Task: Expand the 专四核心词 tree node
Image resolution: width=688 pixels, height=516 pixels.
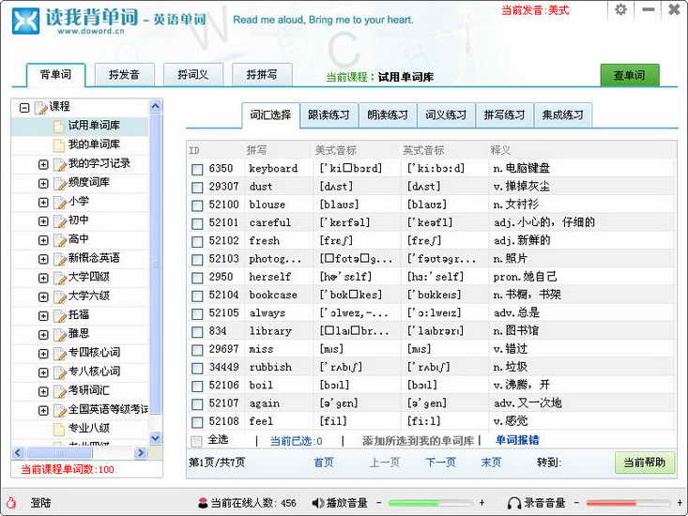Action: pyautogui.click(x=43, y=354)
